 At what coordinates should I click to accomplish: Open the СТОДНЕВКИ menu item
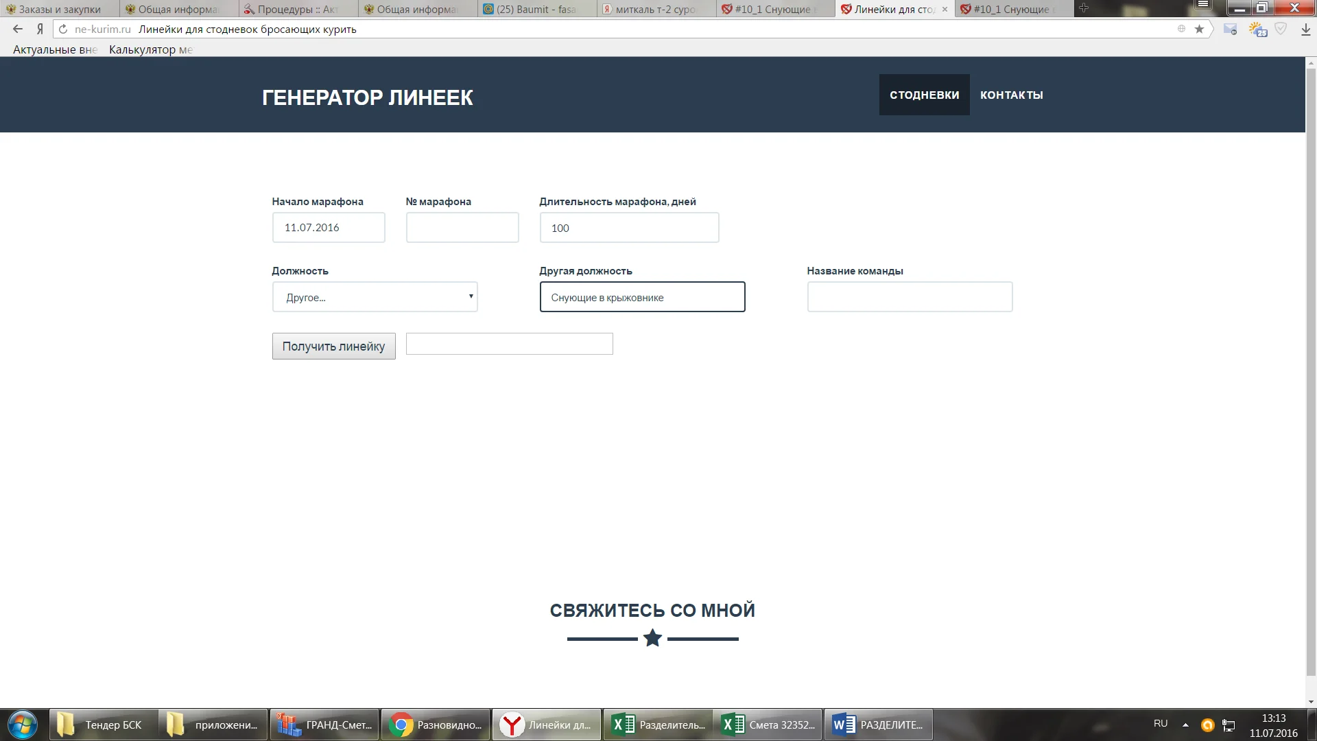(x=924, y=95)
